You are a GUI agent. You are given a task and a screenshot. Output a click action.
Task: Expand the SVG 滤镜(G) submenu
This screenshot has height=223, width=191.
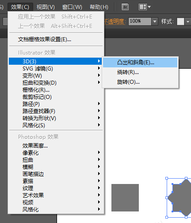click(55, 68)
